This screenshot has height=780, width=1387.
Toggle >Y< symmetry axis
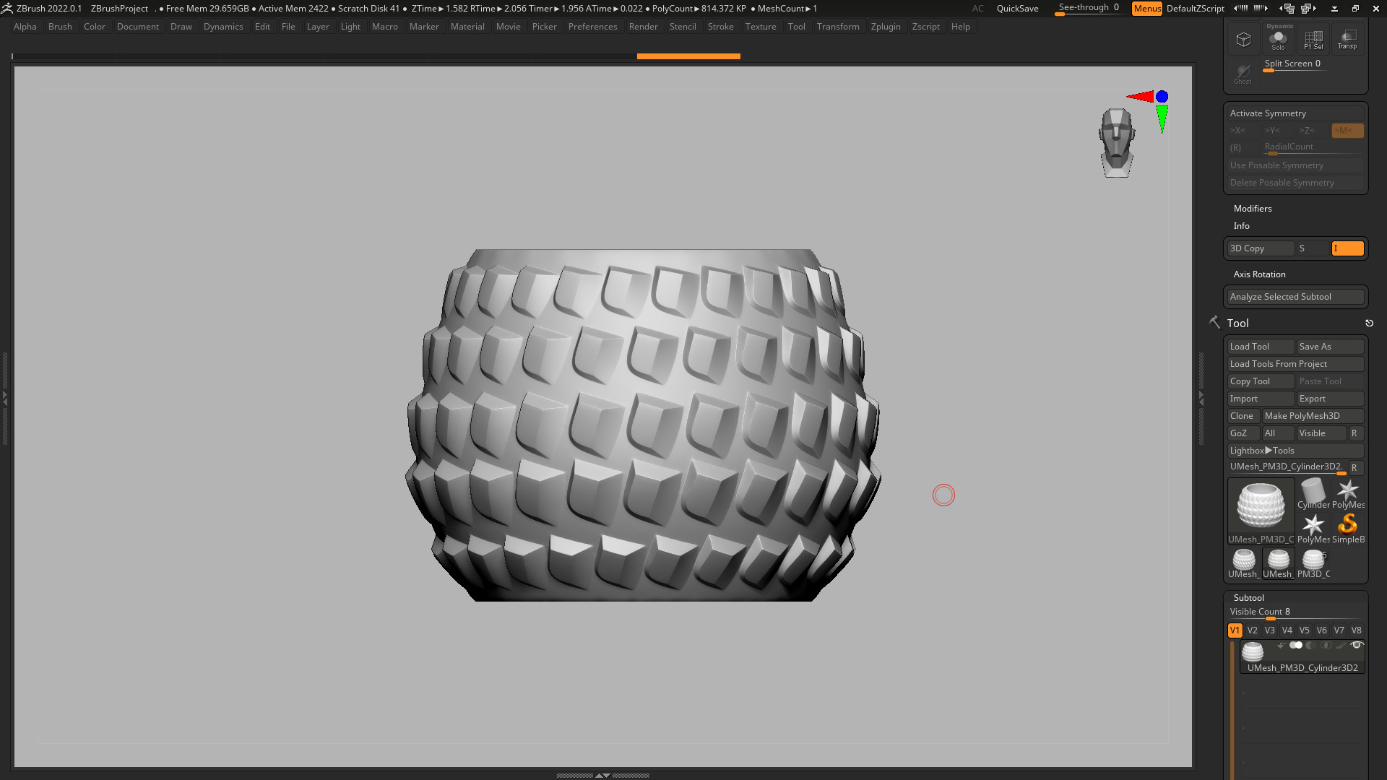point(1277,131)
